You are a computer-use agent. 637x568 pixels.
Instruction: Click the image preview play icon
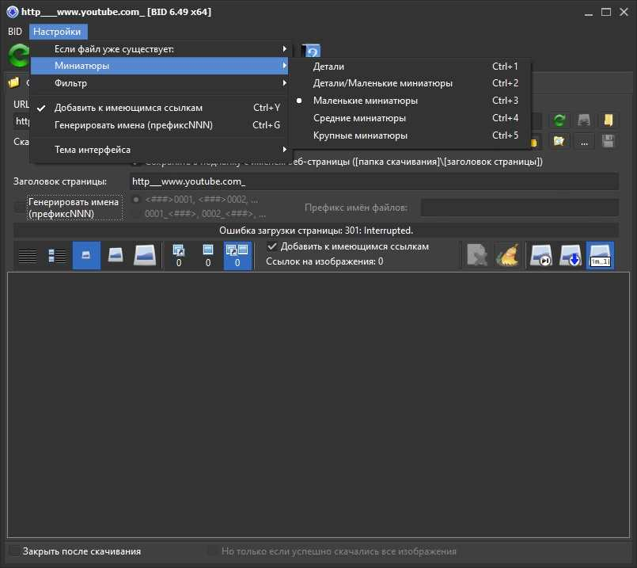[541, 256]
